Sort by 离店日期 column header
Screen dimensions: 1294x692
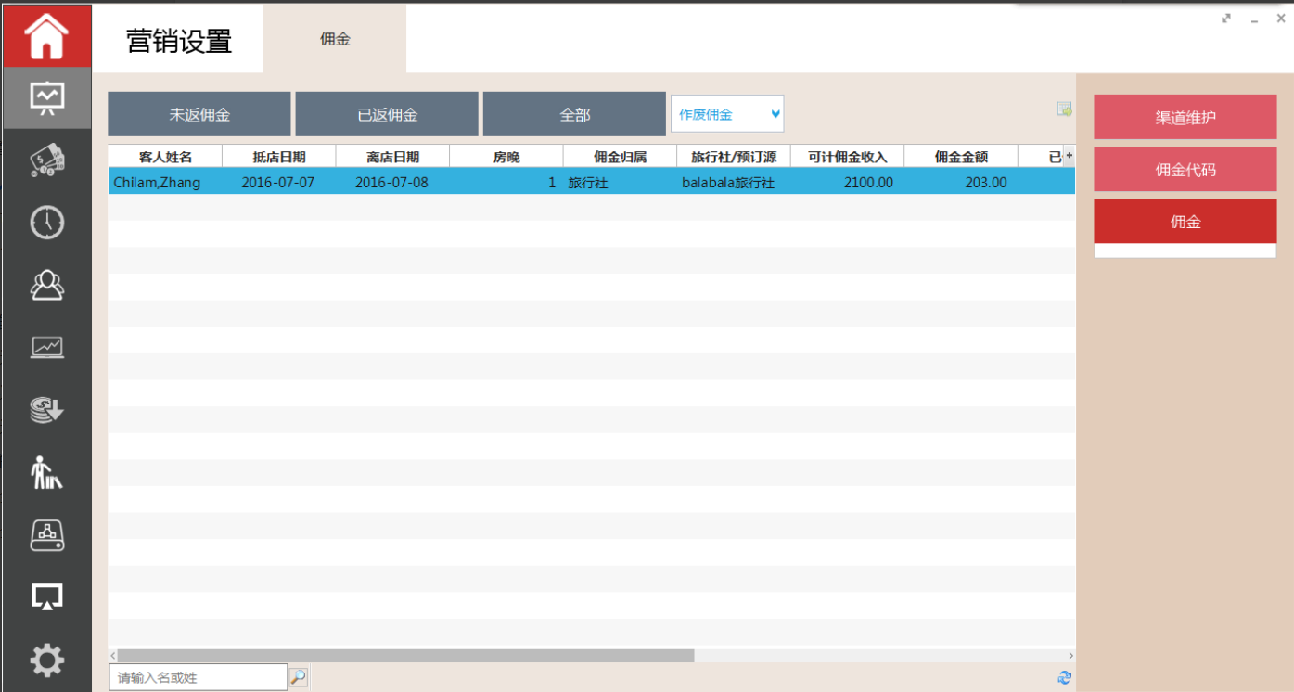tap(392, 157)
